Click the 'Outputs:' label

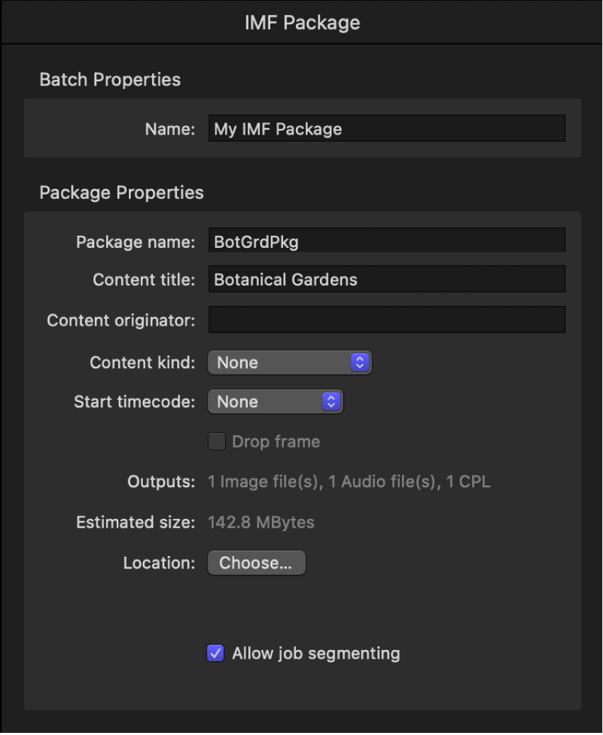coord(161,483)
